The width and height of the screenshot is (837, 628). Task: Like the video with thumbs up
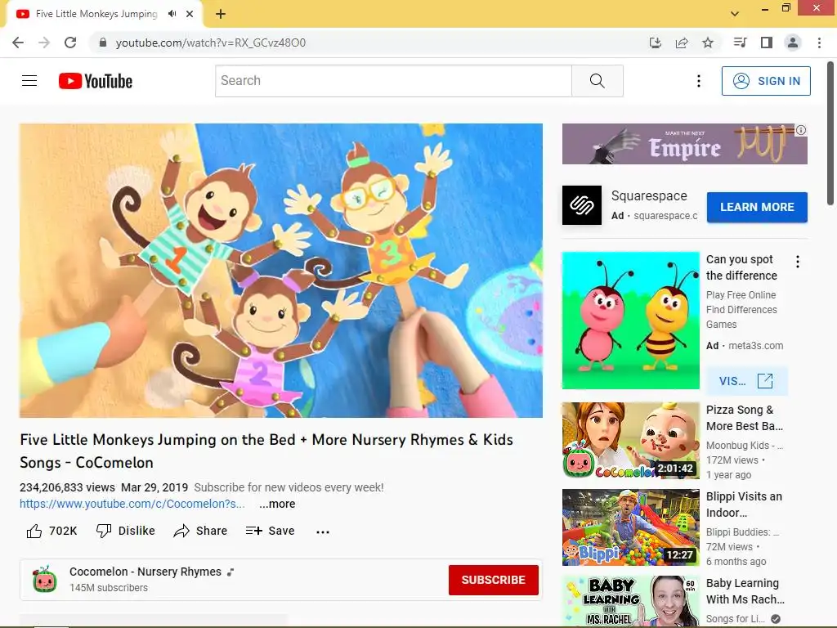tap(51, 531)
